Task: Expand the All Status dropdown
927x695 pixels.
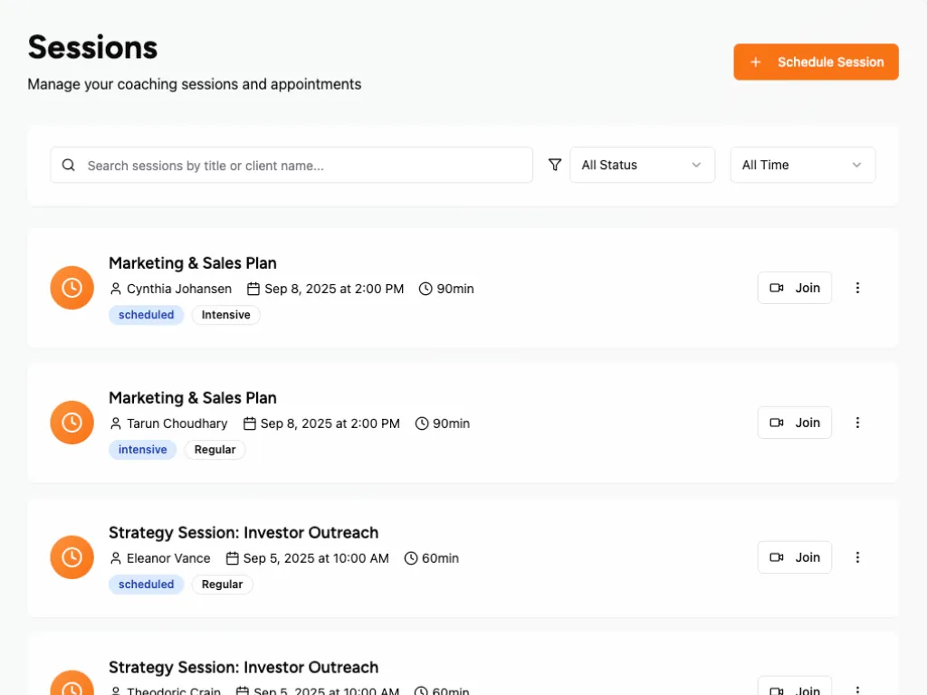Action: (642, 165)
